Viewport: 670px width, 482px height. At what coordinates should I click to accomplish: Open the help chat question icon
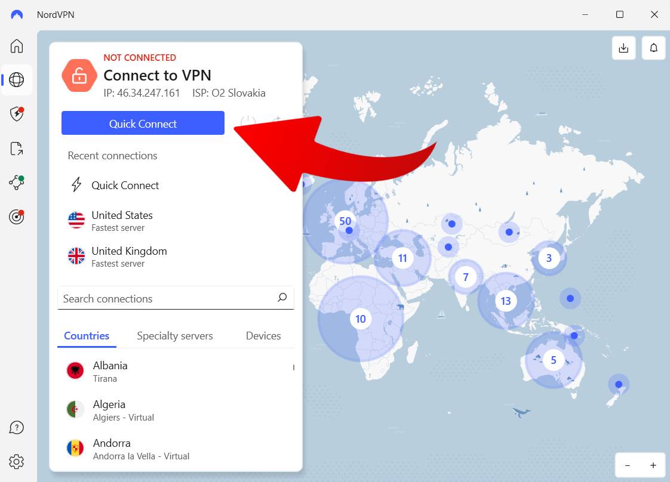(17, 427)
